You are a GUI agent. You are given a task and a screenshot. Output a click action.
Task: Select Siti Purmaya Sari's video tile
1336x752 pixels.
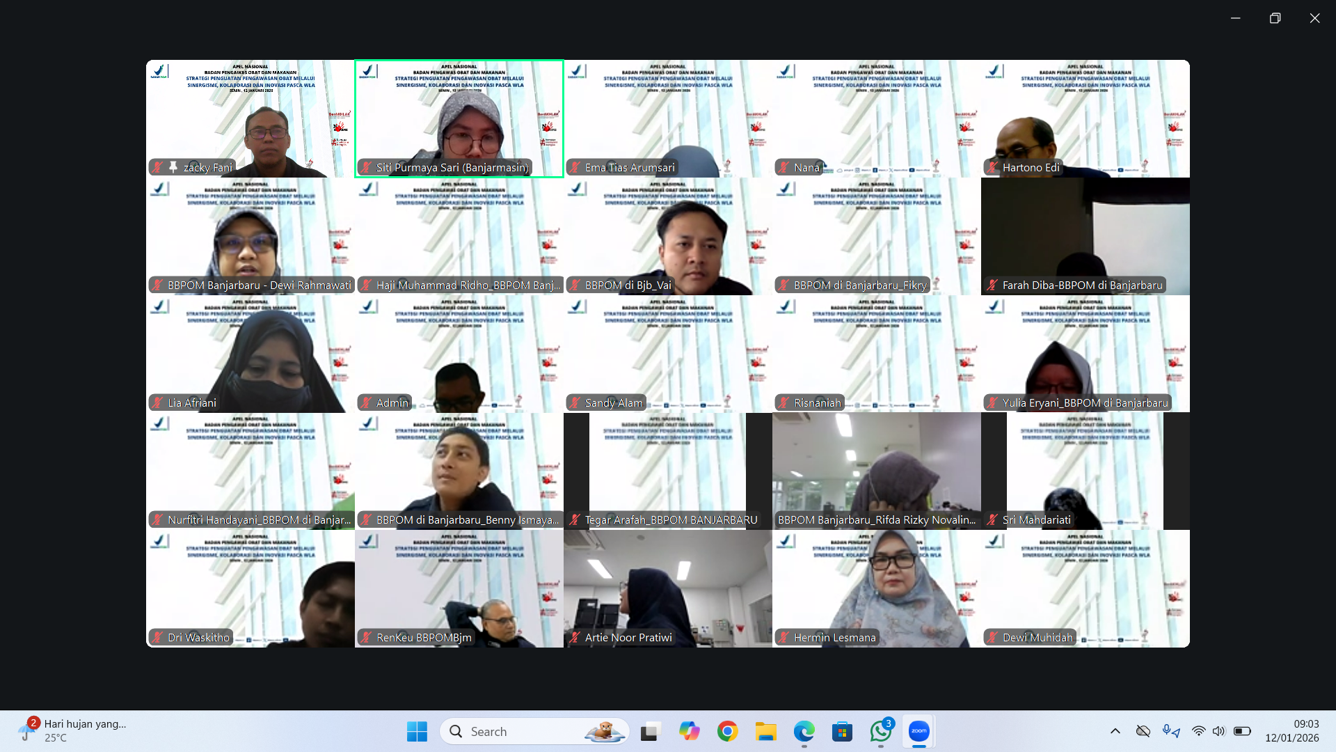pos(459,118)
